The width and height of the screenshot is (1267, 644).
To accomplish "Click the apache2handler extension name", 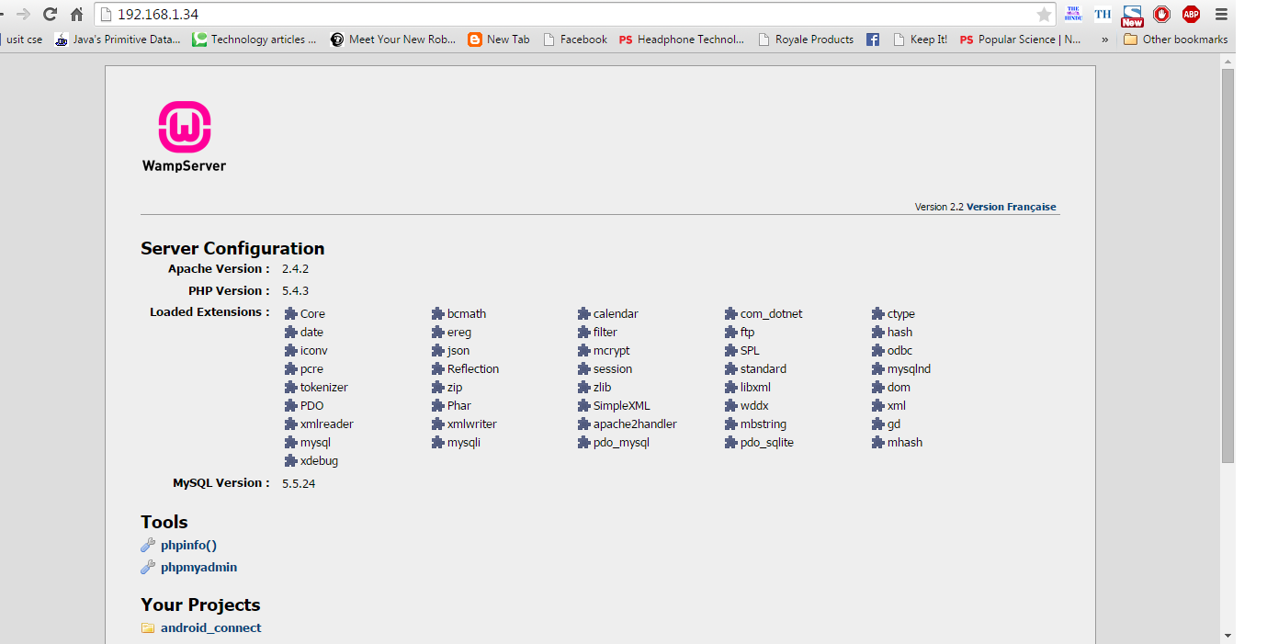I will tap(635, 424).
